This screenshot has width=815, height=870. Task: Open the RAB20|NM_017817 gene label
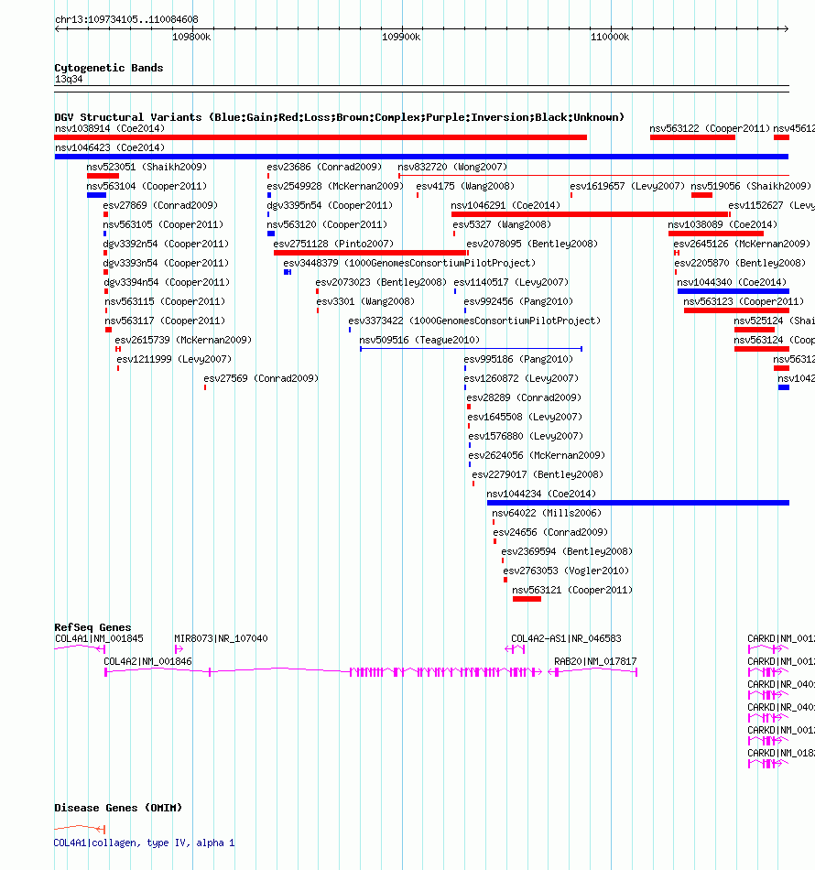[595, 661]
